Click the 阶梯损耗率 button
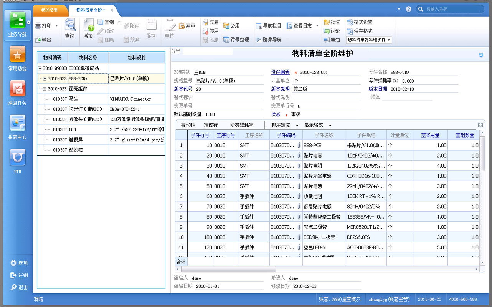The width and height of the screenshot is (492, 307). (x=242, y=125)
